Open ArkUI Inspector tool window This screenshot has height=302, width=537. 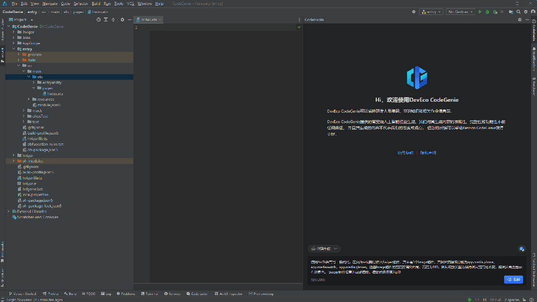pos(228,294)
